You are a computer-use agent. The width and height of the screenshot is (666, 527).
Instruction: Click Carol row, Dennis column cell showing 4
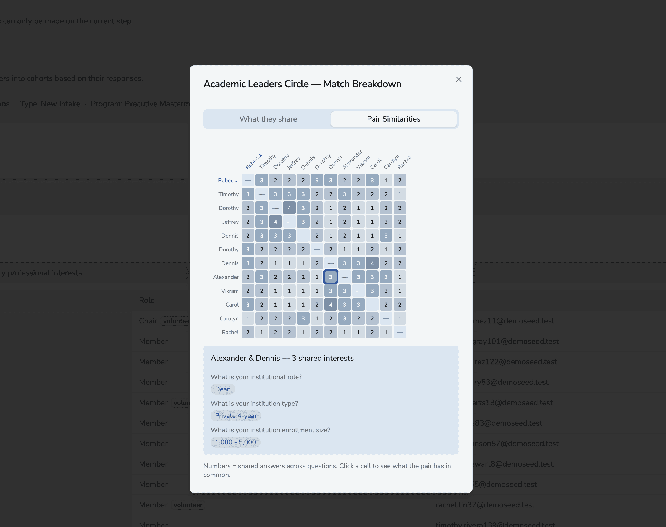tap(331, 305)
